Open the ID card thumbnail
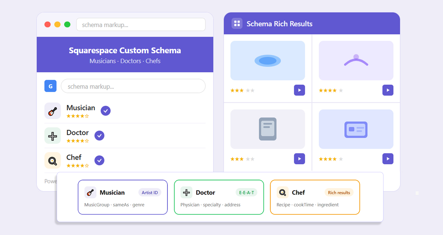Viewport: 443px width, 235px height. [356, 129]
